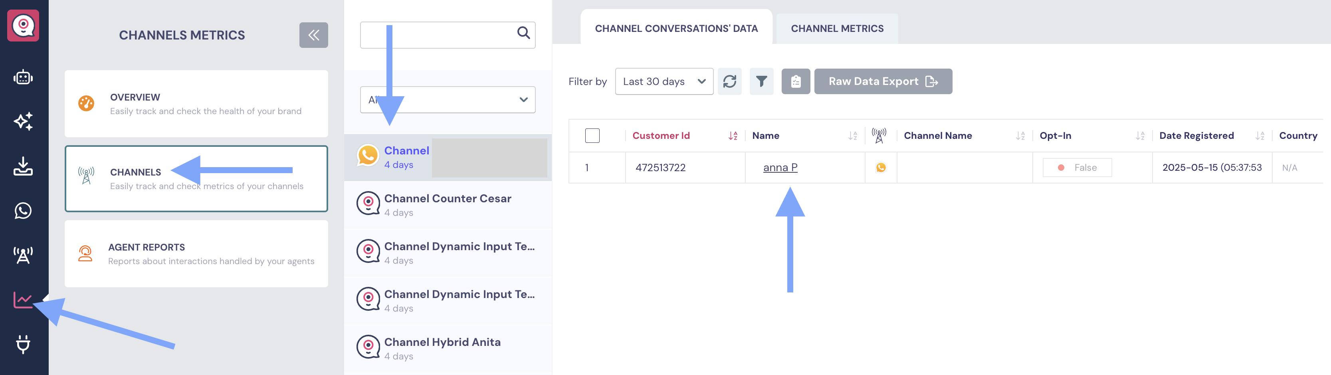Collapse the Channels Metrics panel
This screenshot has width=1331, height=375.
314,35
